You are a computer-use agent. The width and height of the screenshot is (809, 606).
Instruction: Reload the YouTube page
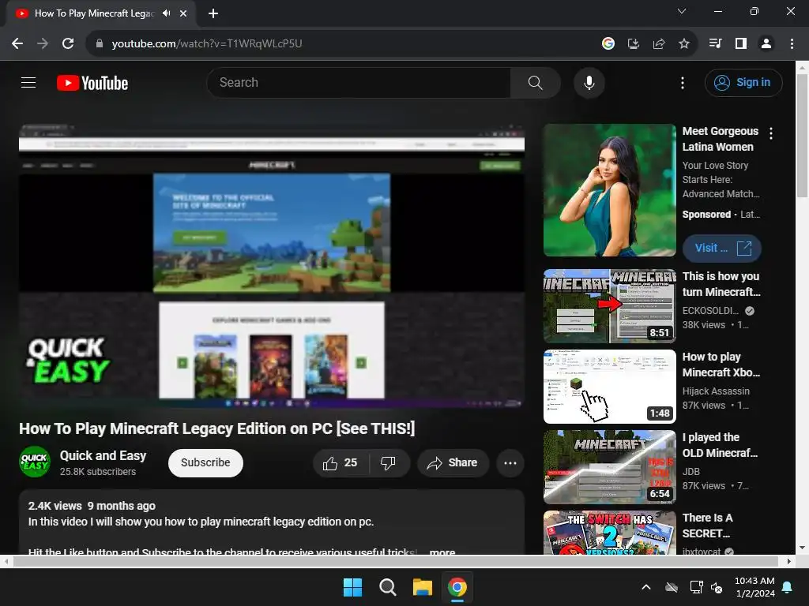coord(68,44)
